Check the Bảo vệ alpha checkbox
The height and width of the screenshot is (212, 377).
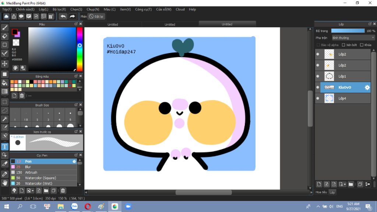coord(318,45)
